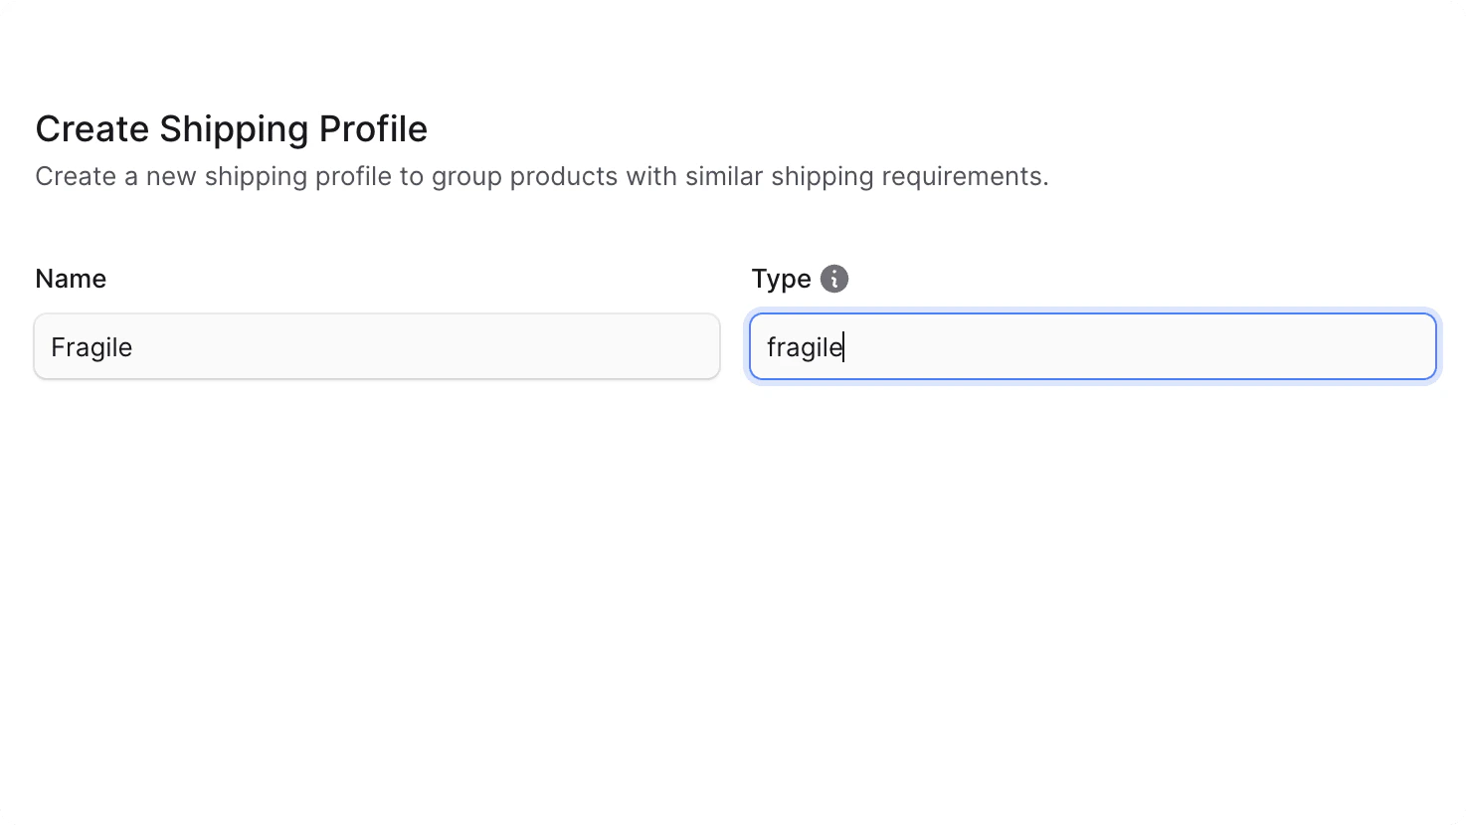Focus the Type input containing fragile

click(x=1091, y=346)
